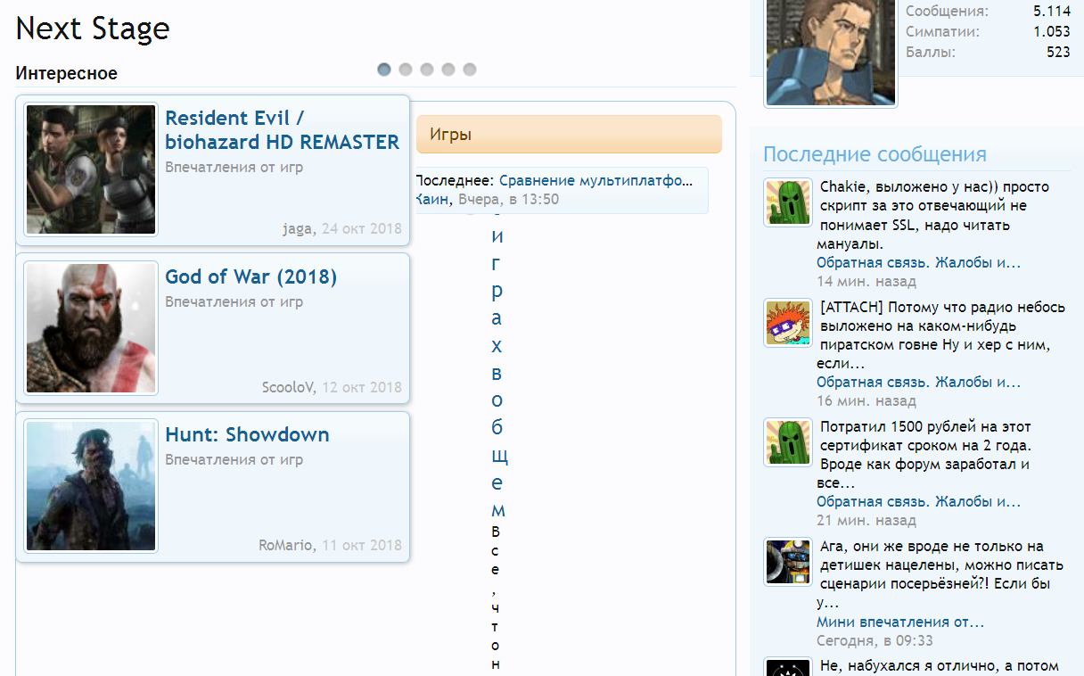Click the '14 мин. назад' timestamp
1084x676 pixels.
pos(866,282)
